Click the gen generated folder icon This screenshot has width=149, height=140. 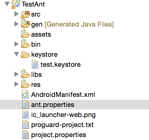25,24
